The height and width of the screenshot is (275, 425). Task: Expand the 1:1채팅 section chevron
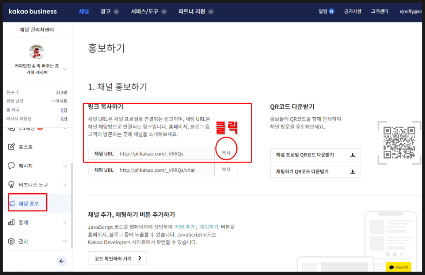point(65,129)
